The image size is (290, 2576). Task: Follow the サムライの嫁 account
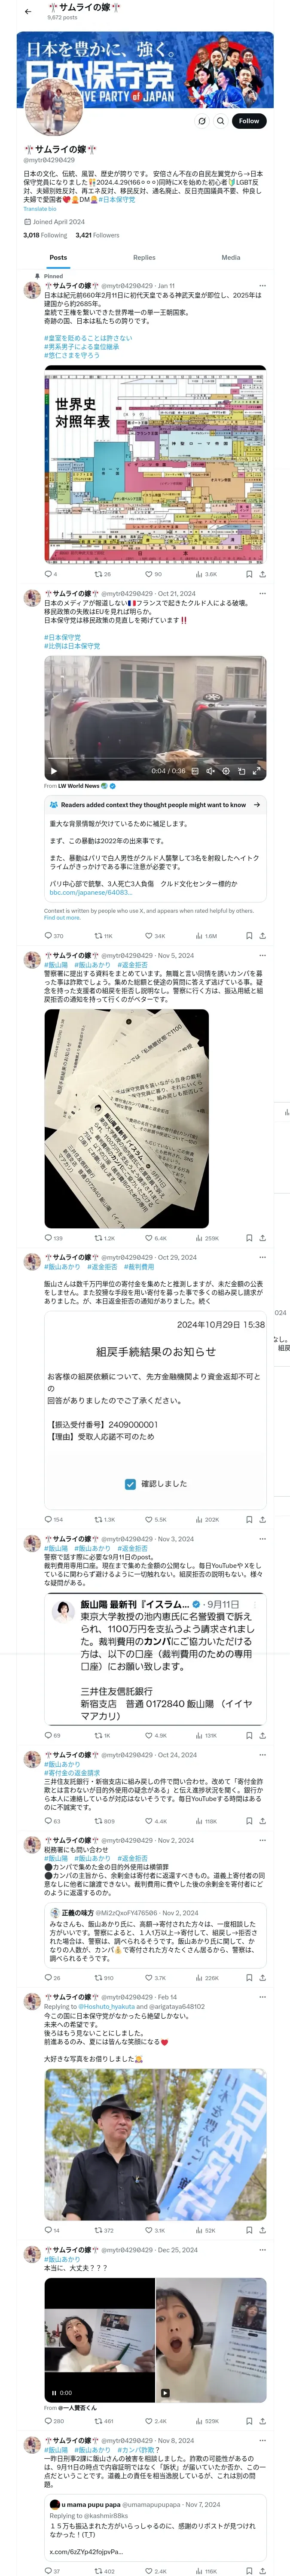coord(249,121)
